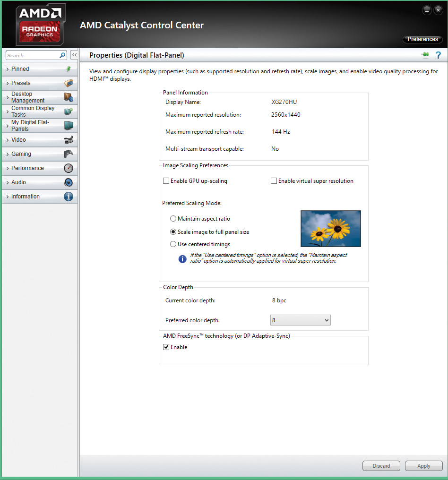Open the Information menu label
Viewport: 448px width, 480px height.
pos(26,197)
